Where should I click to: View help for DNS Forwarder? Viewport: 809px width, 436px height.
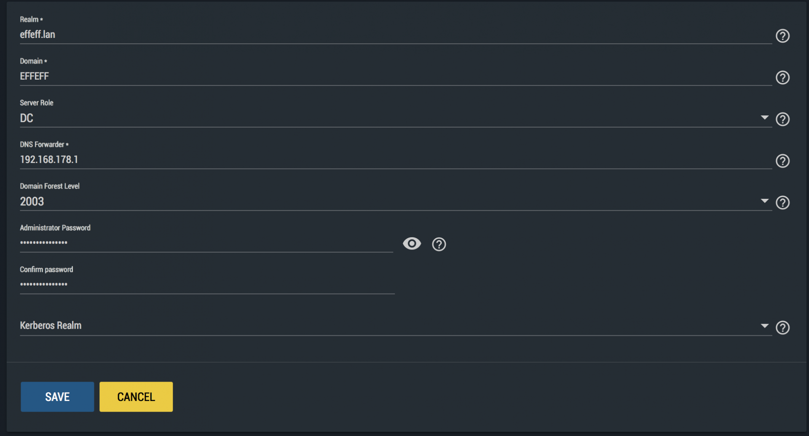click(782, 161)
